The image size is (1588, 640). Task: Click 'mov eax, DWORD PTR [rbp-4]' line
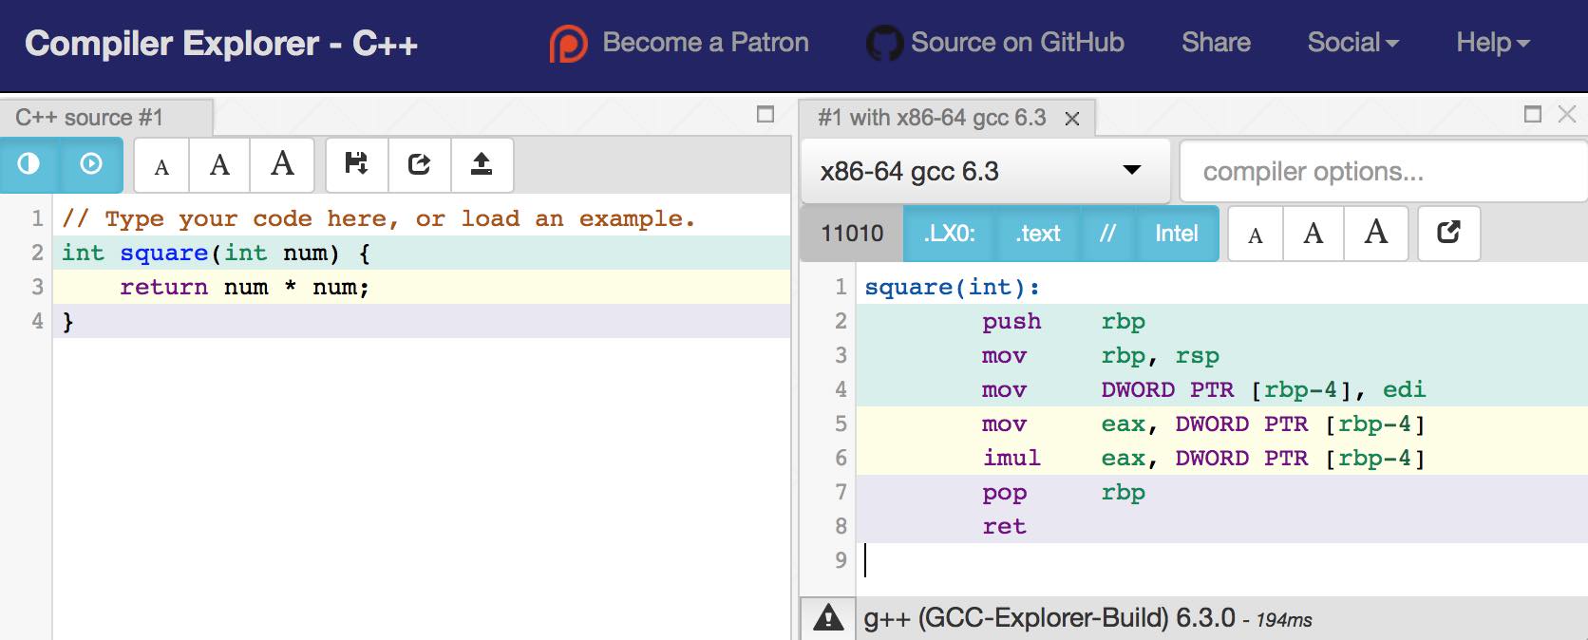coord(1204,424)
